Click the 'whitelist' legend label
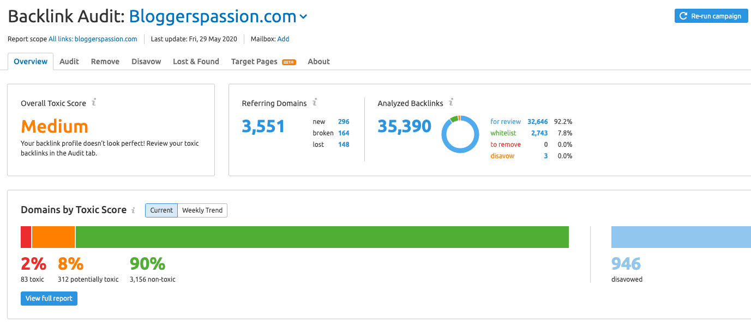 tap(503, 133)
